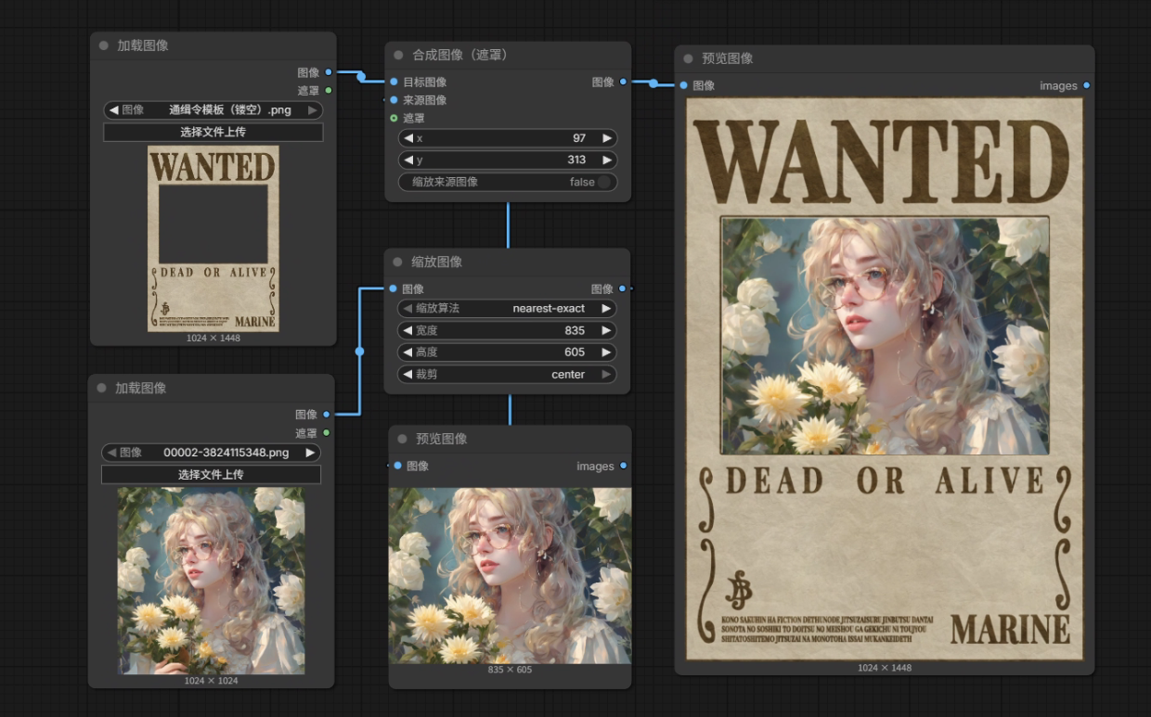Click the 宽度 835 value field
This screenshot has height=717, width=1151.
(x=508, y=330)
